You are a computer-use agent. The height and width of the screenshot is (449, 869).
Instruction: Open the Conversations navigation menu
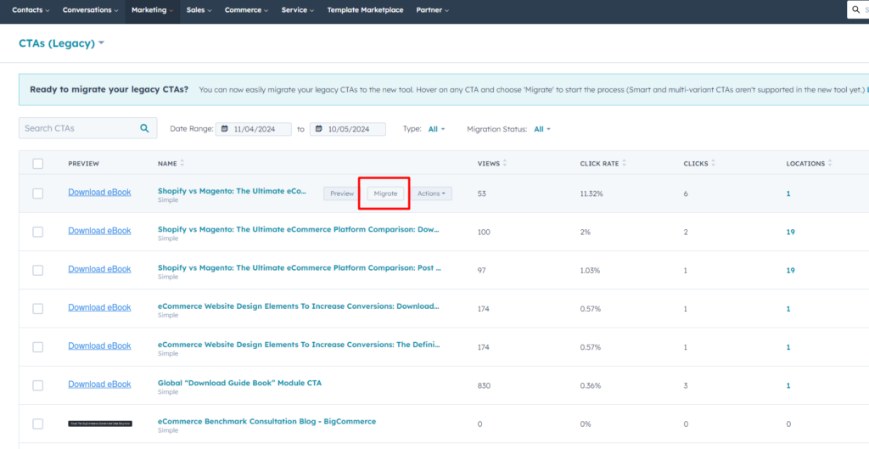[x=90, y=10]
